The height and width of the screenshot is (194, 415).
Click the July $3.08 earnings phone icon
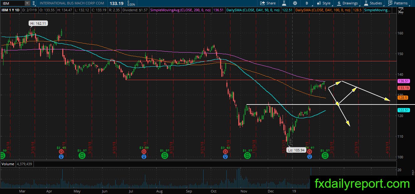[144, 151]
